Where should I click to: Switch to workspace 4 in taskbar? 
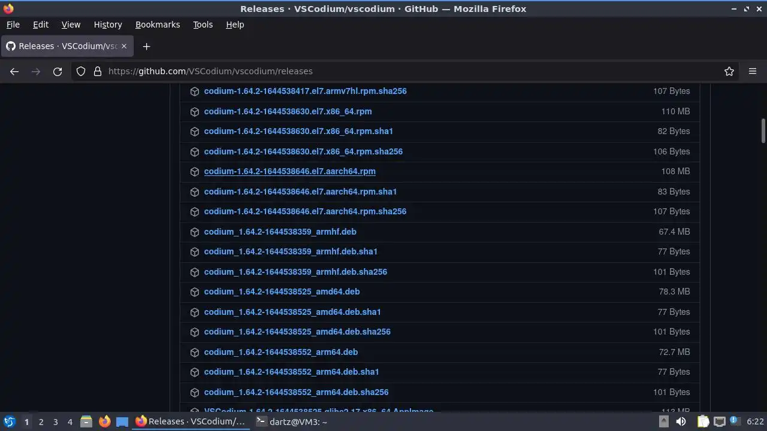70,422
